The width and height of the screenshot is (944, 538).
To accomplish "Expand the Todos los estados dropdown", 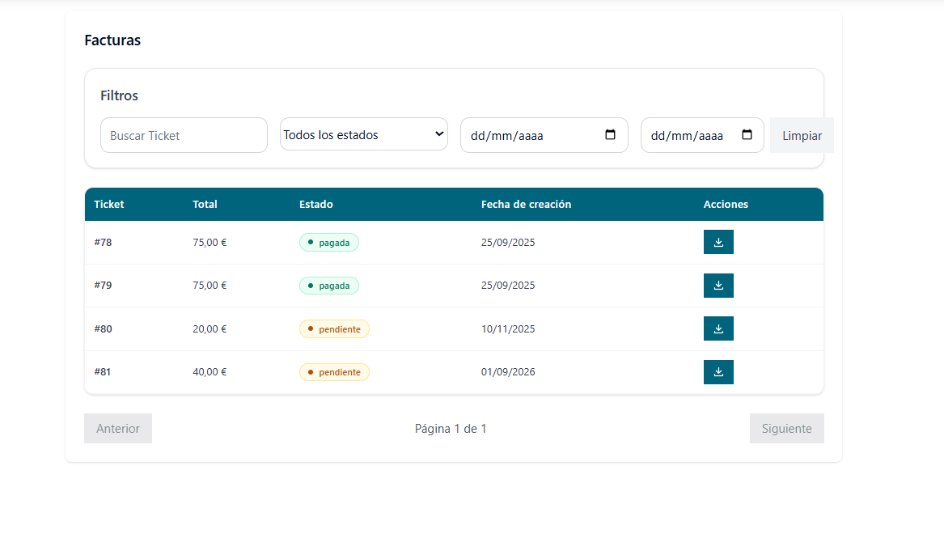I will [364, 134].
